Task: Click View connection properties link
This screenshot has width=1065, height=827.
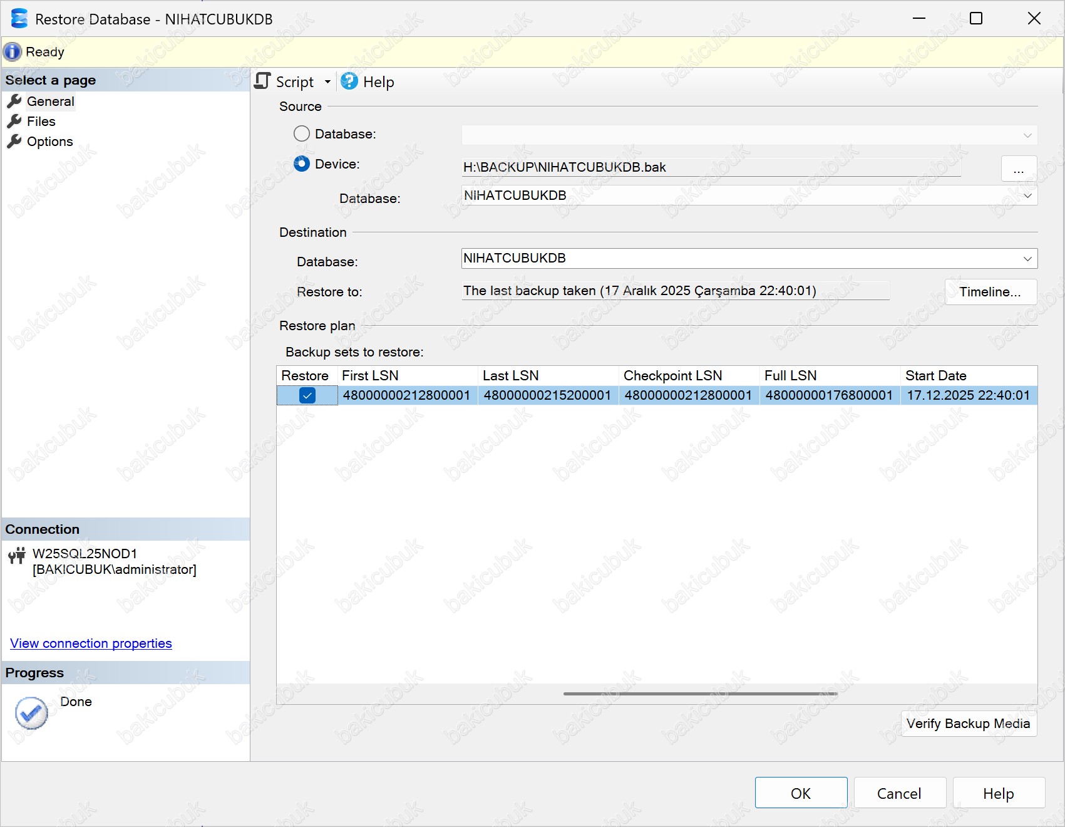Action: point(91,643)
